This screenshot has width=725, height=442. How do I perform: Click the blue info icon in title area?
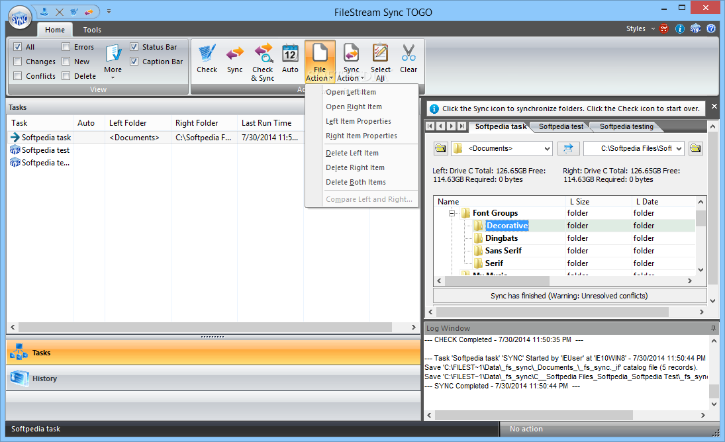pos(680,28)
